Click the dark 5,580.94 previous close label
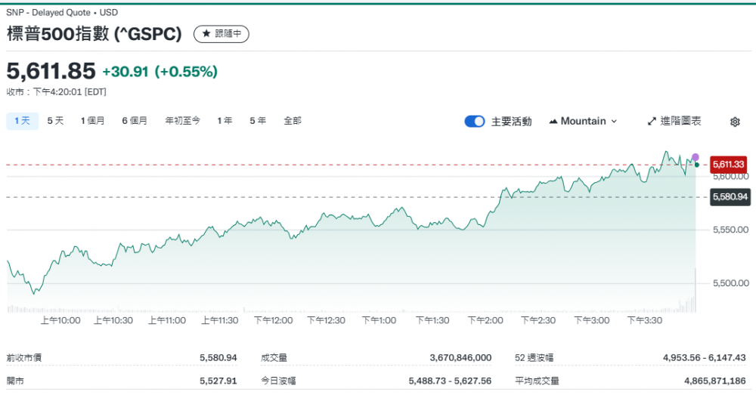The height and width of the screenshot is (398, 756). 729,196
